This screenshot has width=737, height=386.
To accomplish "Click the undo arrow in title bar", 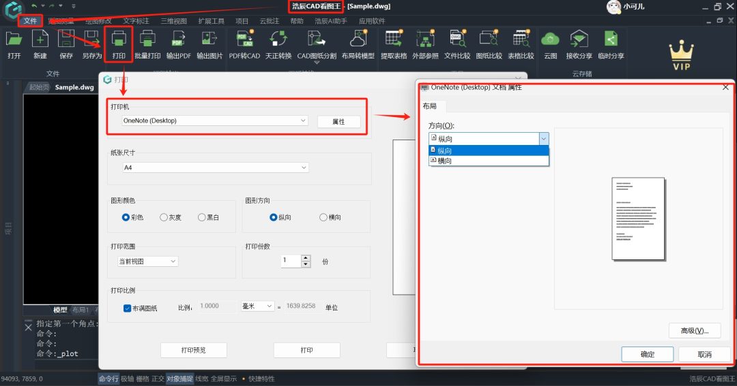I will (34, 5).
